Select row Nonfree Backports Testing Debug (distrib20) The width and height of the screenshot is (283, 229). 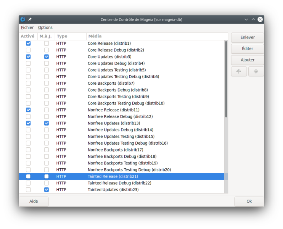[x=122, y=170]
